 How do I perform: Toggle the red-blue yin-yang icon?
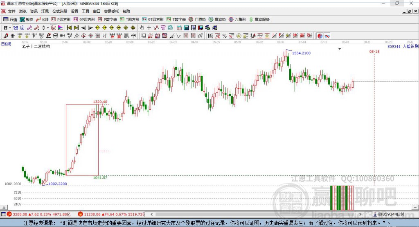(320, 36)
